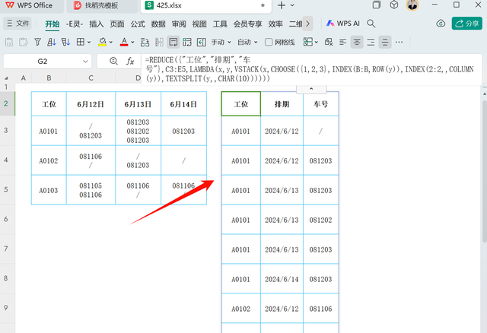
Task: Click the paste-values clipboard icon
Action: tap(9, 42)
